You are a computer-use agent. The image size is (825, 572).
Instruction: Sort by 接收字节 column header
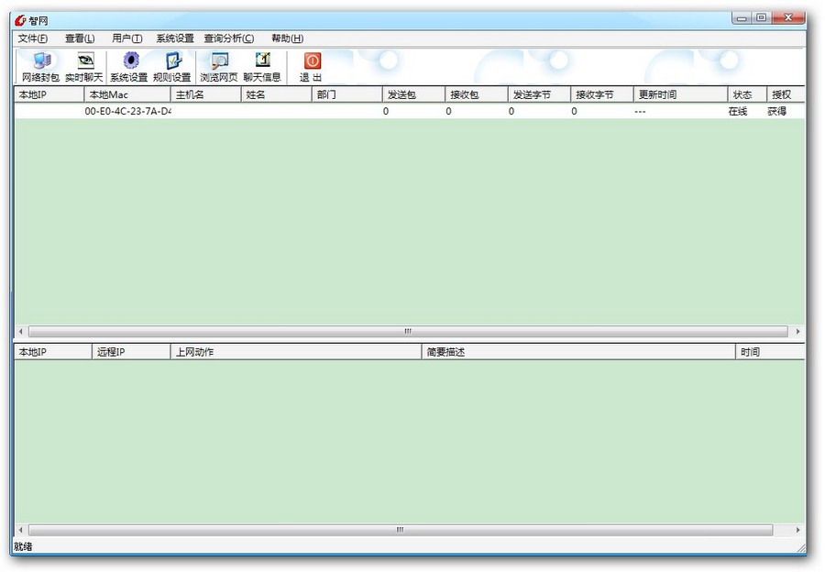point(602,94)
